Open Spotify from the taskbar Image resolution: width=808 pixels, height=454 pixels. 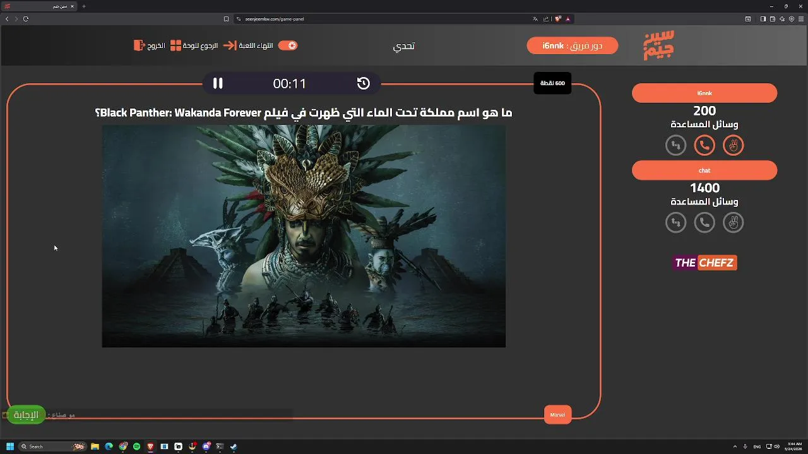tap(136, 446)
